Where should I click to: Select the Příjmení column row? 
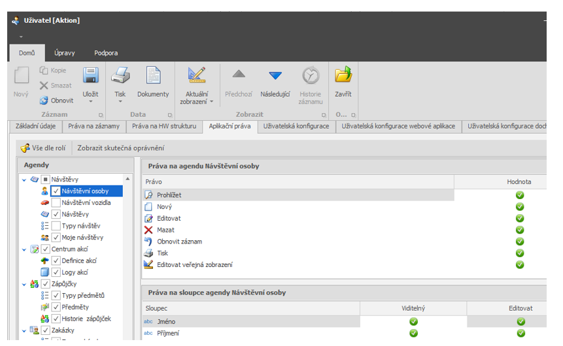345,334
